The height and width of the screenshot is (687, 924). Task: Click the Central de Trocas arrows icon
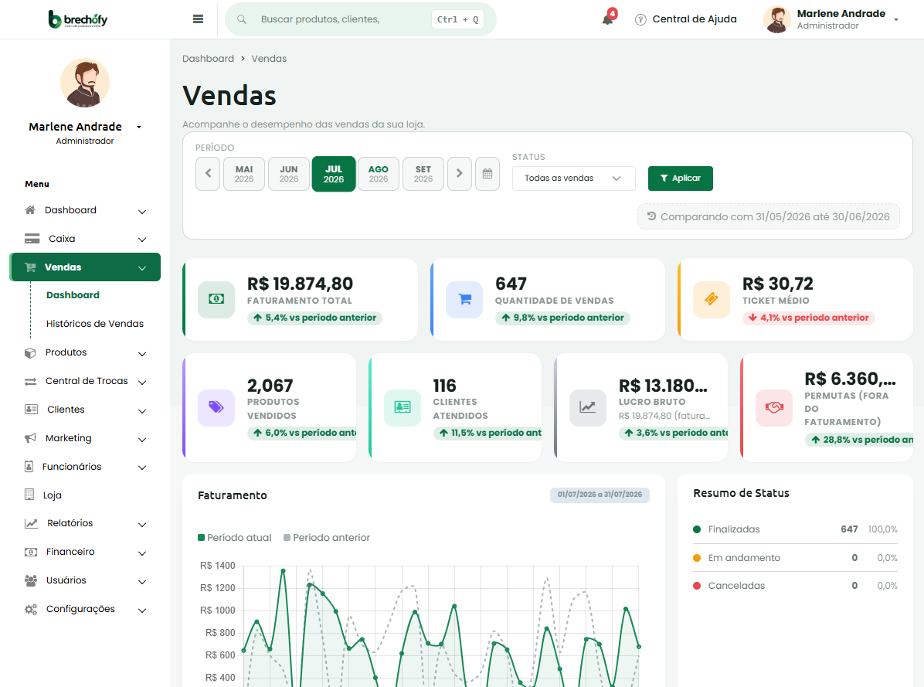(x=30, y=381)
